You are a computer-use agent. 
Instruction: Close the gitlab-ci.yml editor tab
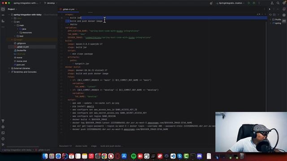point(77,9)
